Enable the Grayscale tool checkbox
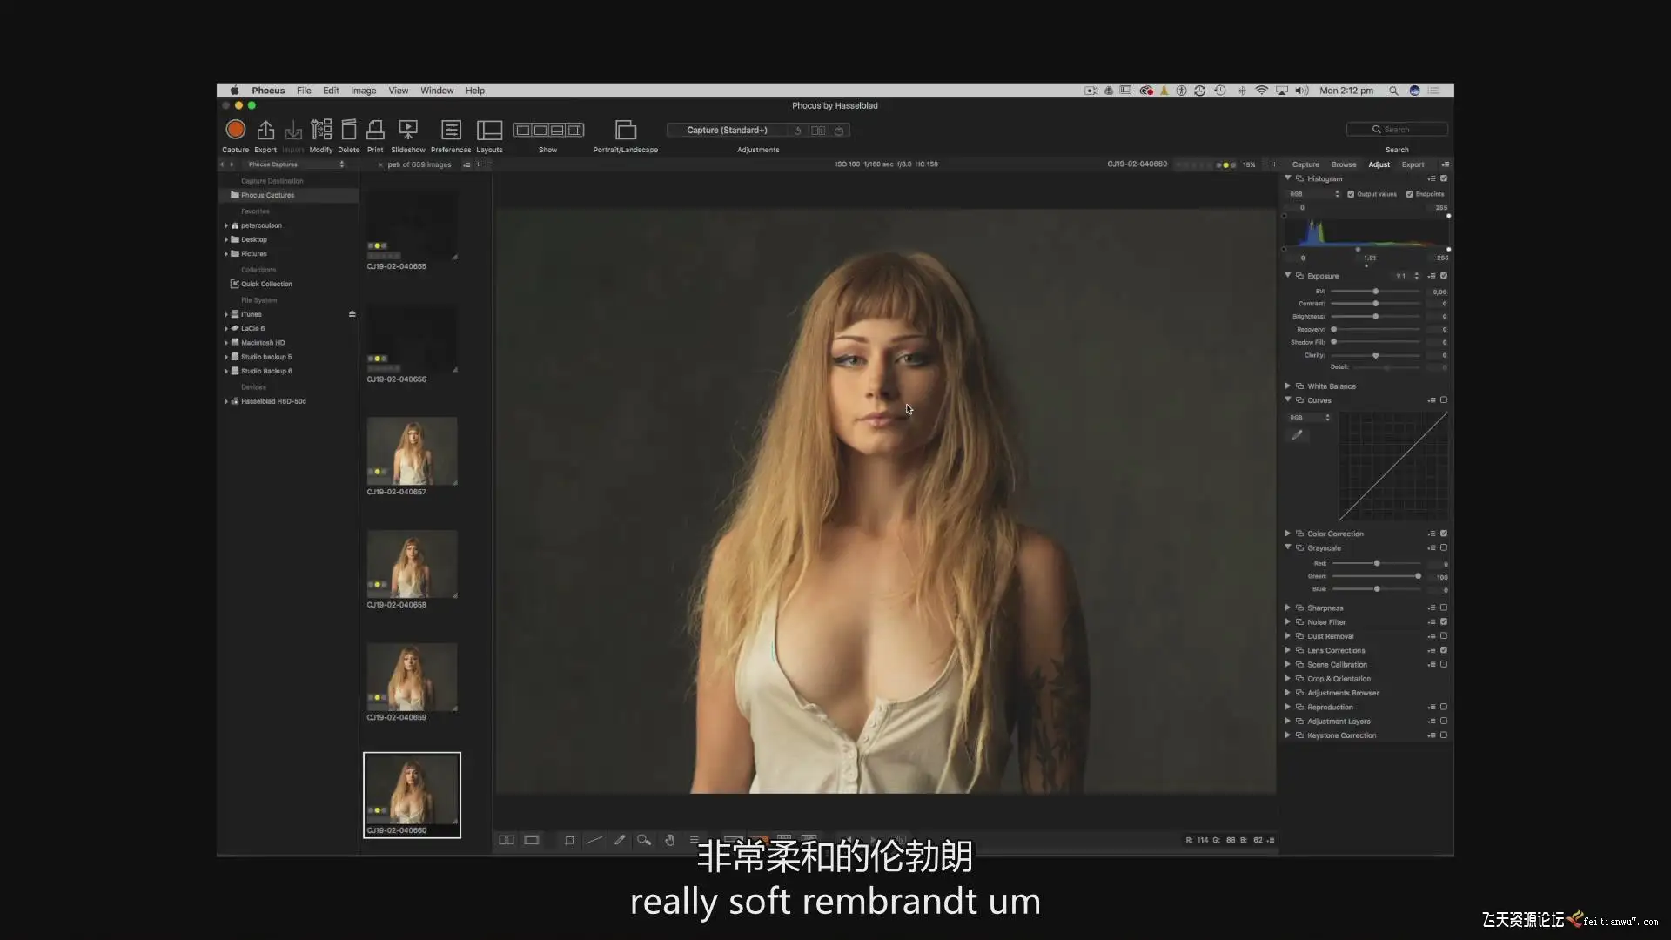Viewport: 1671px width, 940px height. tap(1444, 547)
